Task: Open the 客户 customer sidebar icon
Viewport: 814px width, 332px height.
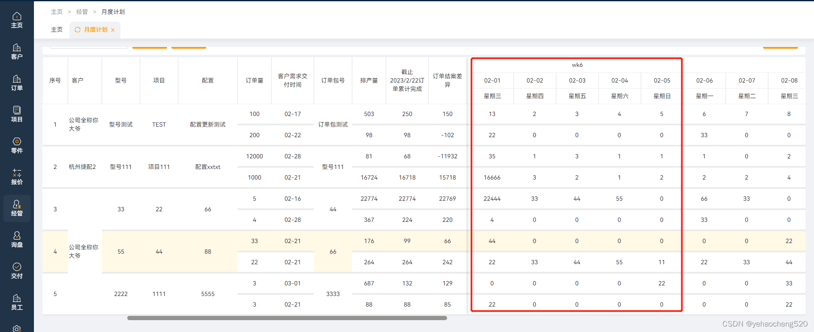Action: pos(17,52)
